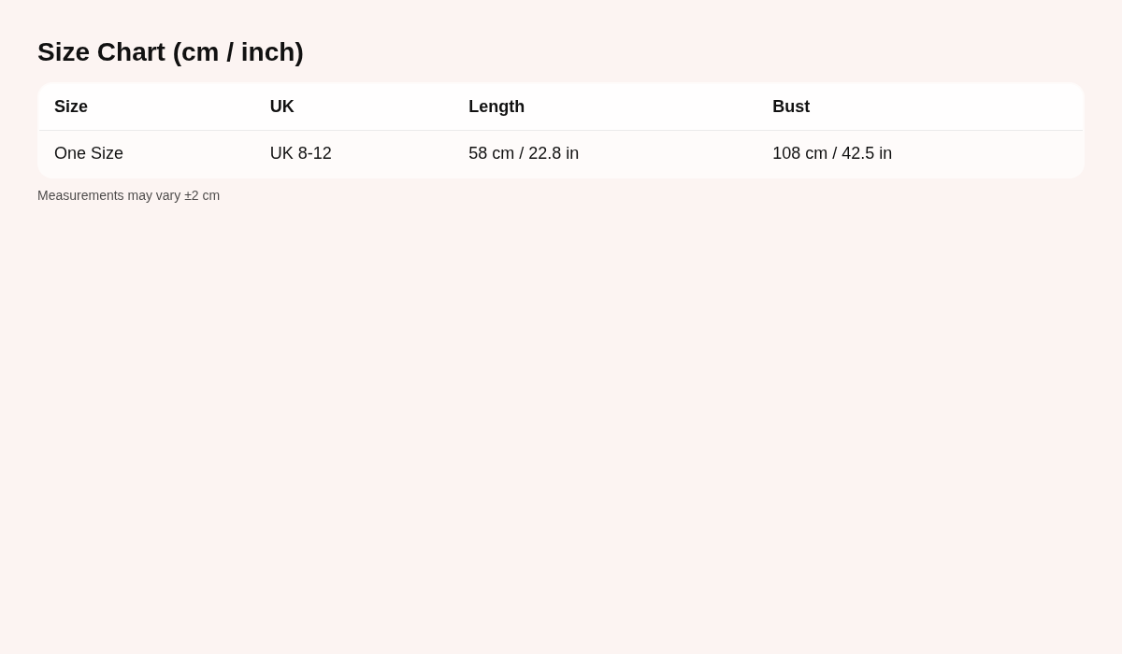Click the "Size Chart (cm / inch)" heading
This screenshot has height=654, width=1122.
pyautogui.click(x=170, y=52)
